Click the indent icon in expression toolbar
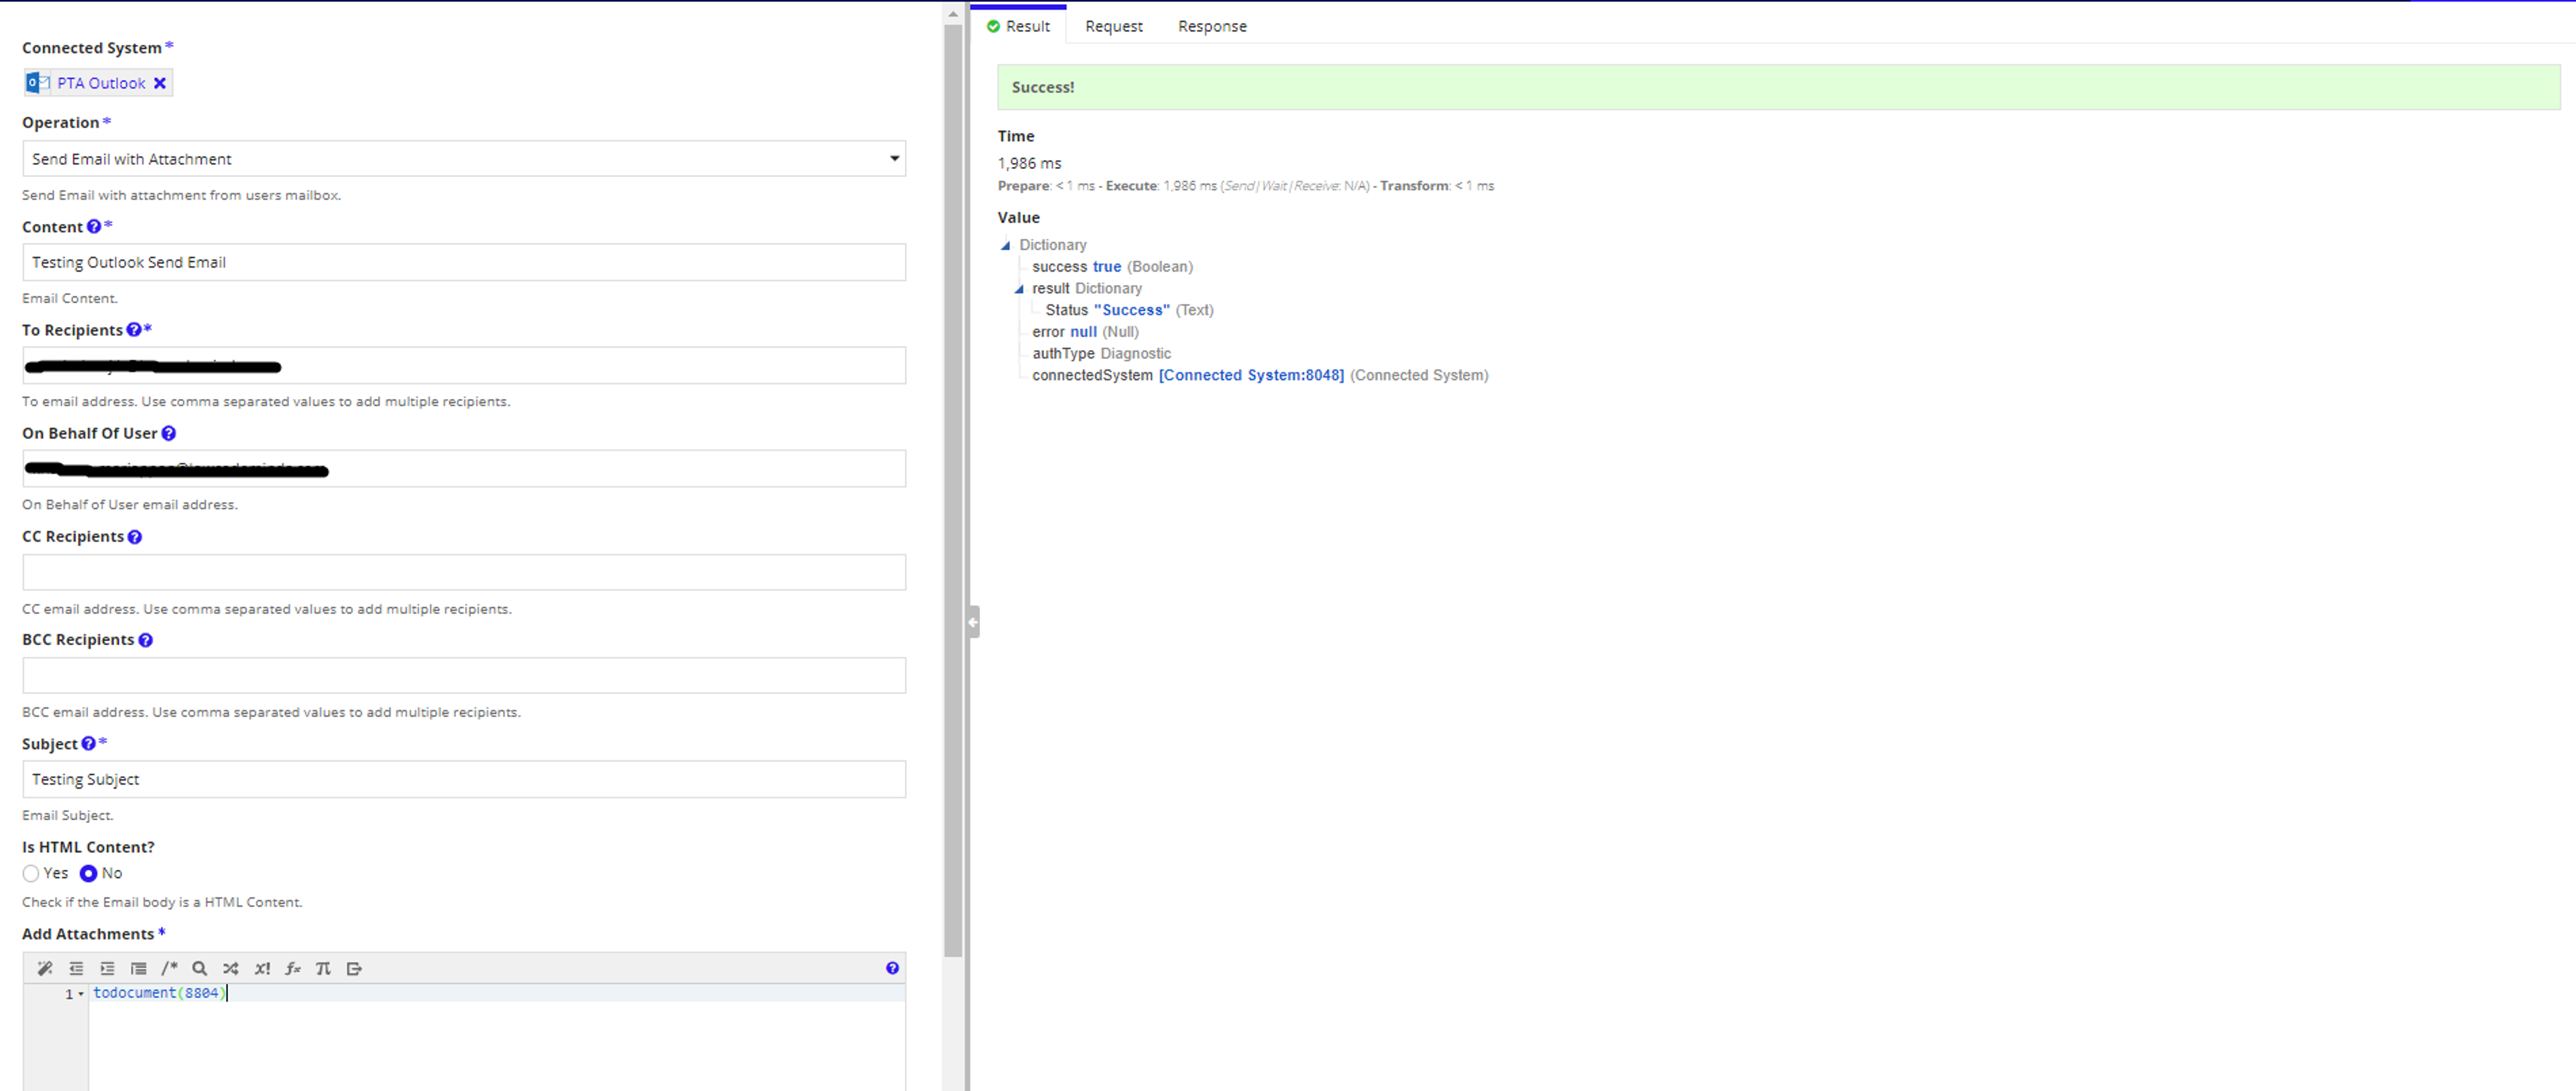 coord(107,968)
